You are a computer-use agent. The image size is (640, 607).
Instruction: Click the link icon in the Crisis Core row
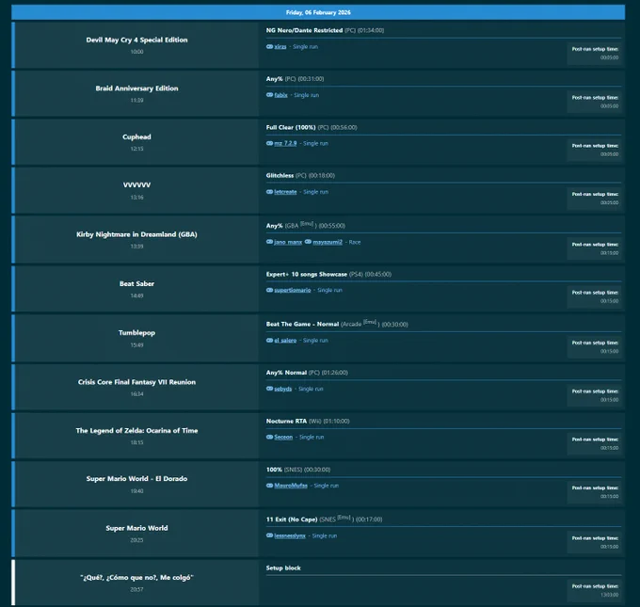[x=269, y=389]
